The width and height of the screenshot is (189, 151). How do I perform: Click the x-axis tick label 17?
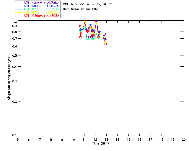[x=151, y=139]
